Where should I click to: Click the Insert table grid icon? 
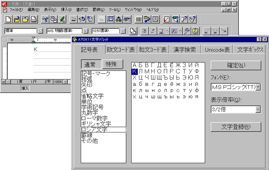click(x=139, y=19)
